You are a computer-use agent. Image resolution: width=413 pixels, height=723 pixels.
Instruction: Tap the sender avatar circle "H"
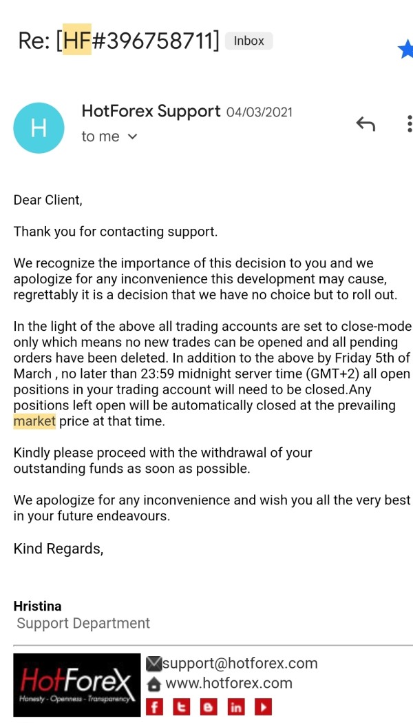pos(39,128)
